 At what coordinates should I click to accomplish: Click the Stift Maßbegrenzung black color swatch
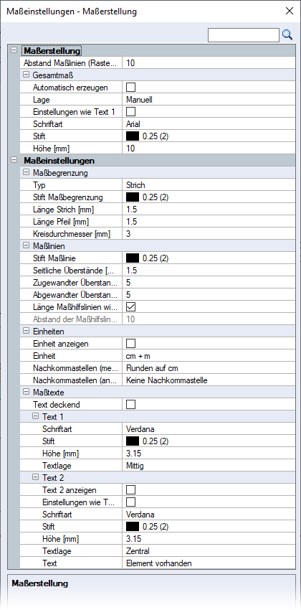click(133, 197)
